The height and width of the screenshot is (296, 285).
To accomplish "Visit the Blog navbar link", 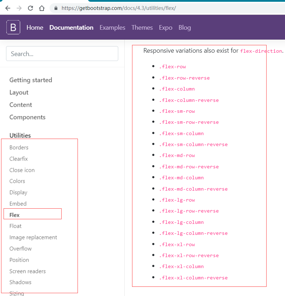I will click(x=184, y=28).
